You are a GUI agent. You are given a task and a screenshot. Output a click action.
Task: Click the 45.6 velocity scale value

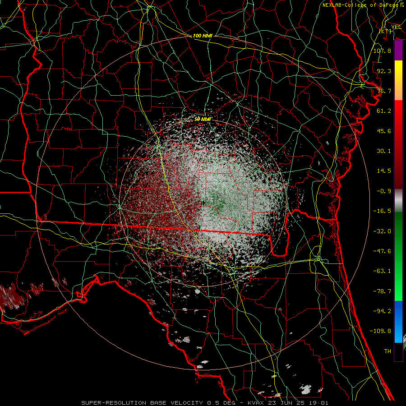(384, 131)
